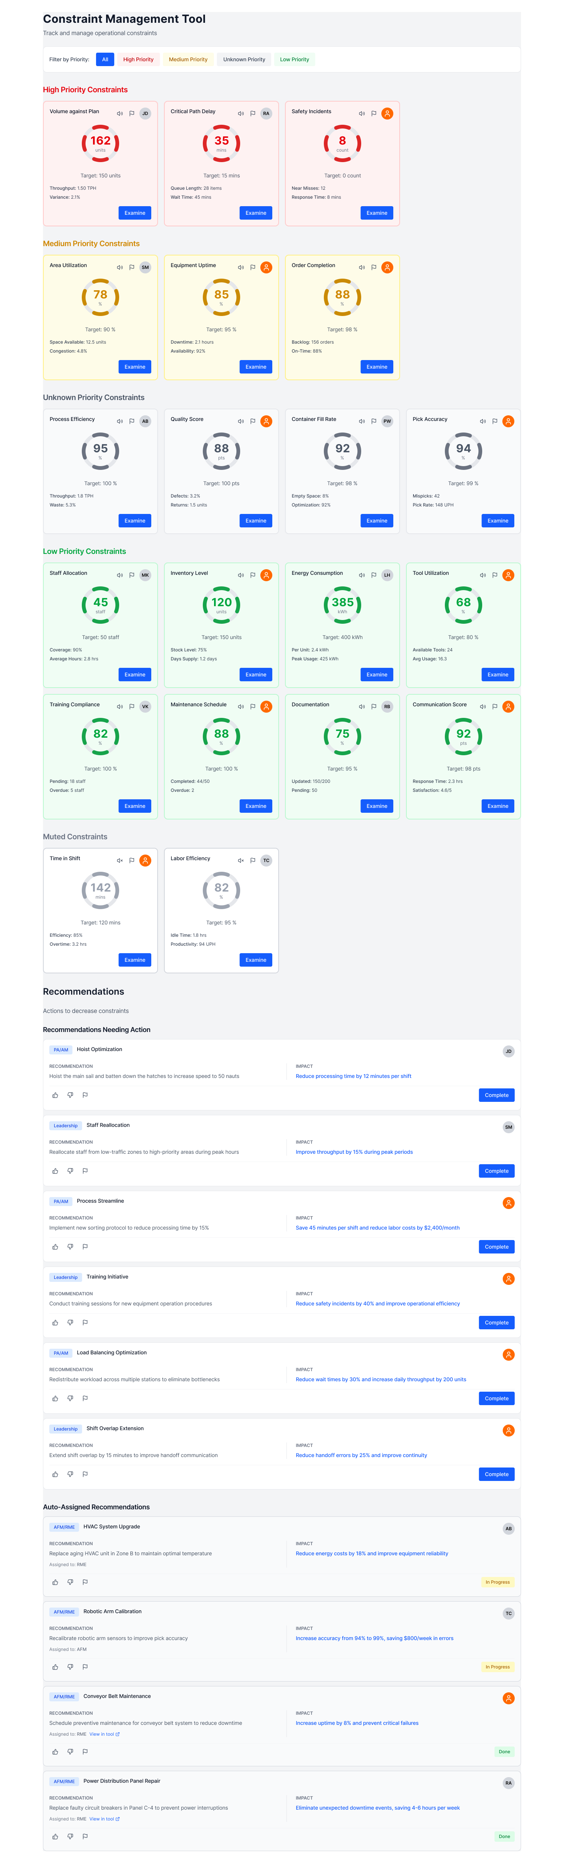Open View in tool for Conveyor Belt Maintenance

[x=104, y=1735]
